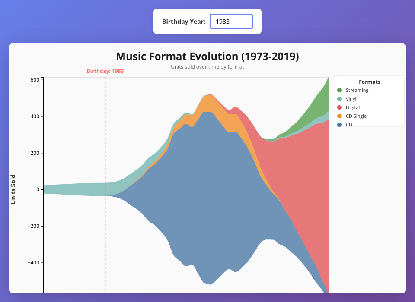Click the 'Birthday: 1983' annotation label
The height and width of the screenshot is (302, 415).
coord(105,71)
